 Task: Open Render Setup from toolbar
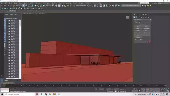coord(113,6)
